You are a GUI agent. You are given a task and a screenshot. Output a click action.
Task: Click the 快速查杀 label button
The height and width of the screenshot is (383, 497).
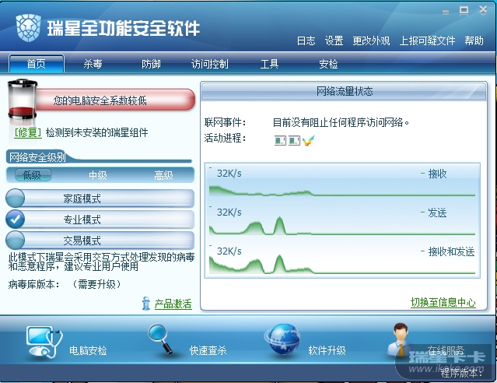pos(208,350)
